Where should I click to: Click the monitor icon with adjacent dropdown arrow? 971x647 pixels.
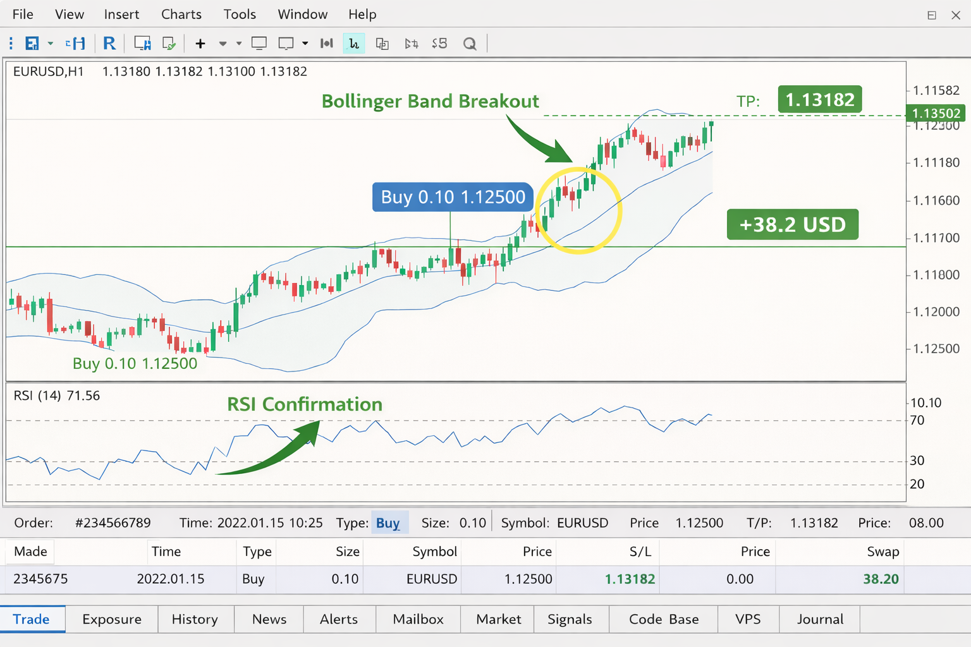point(286,44)
